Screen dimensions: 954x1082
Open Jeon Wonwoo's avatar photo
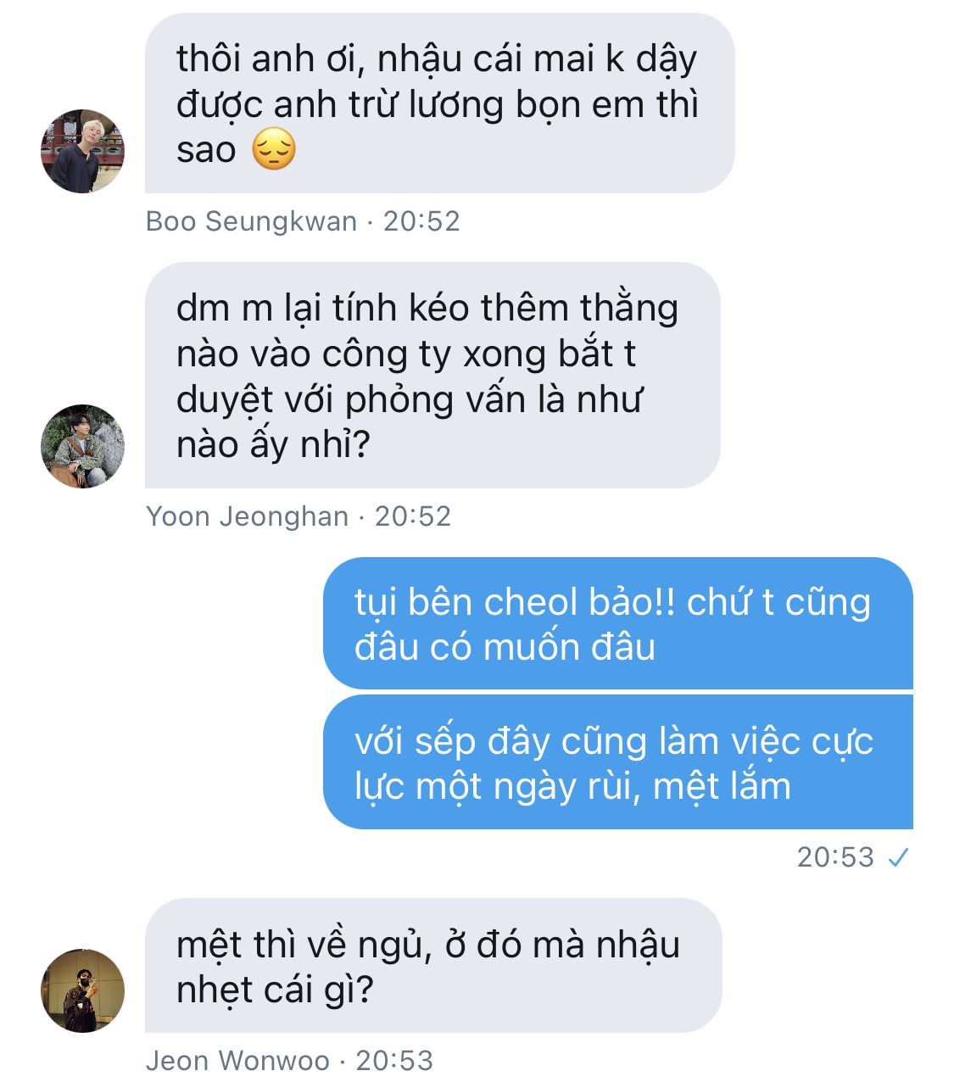point(82,990)
